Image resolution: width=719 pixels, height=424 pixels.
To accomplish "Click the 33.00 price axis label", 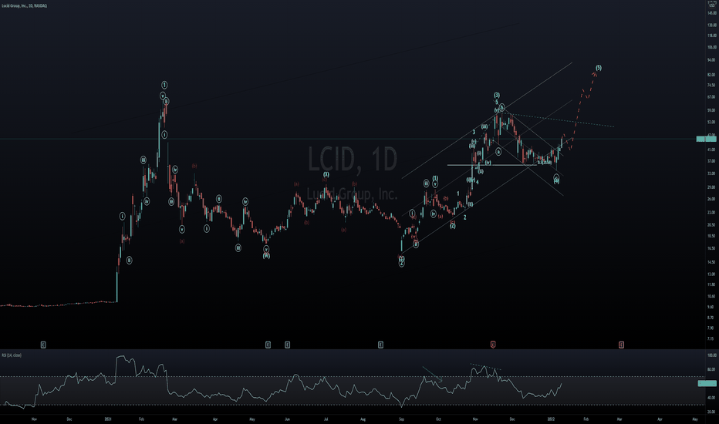I will (x=711, y=173).
